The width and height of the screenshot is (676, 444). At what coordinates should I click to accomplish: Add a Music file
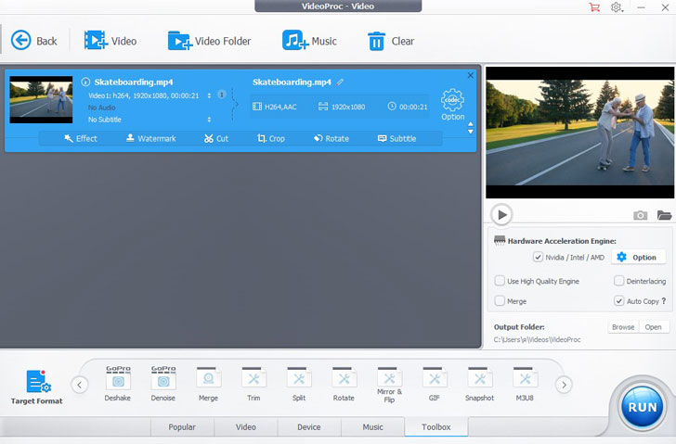click(x=309, y=41)
